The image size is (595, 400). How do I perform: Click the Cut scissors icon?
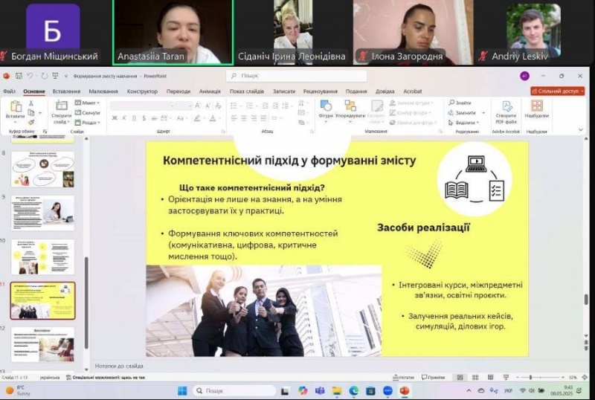click(x=30, y=103)
